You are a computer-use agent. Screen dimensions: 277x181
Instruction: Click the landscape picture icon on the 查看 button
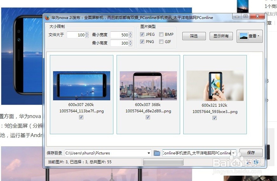point(244,36)
